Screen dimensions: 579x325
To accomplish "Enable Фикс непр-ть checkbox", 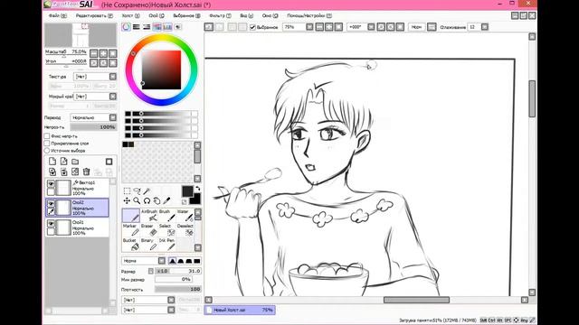I will 47,136.
